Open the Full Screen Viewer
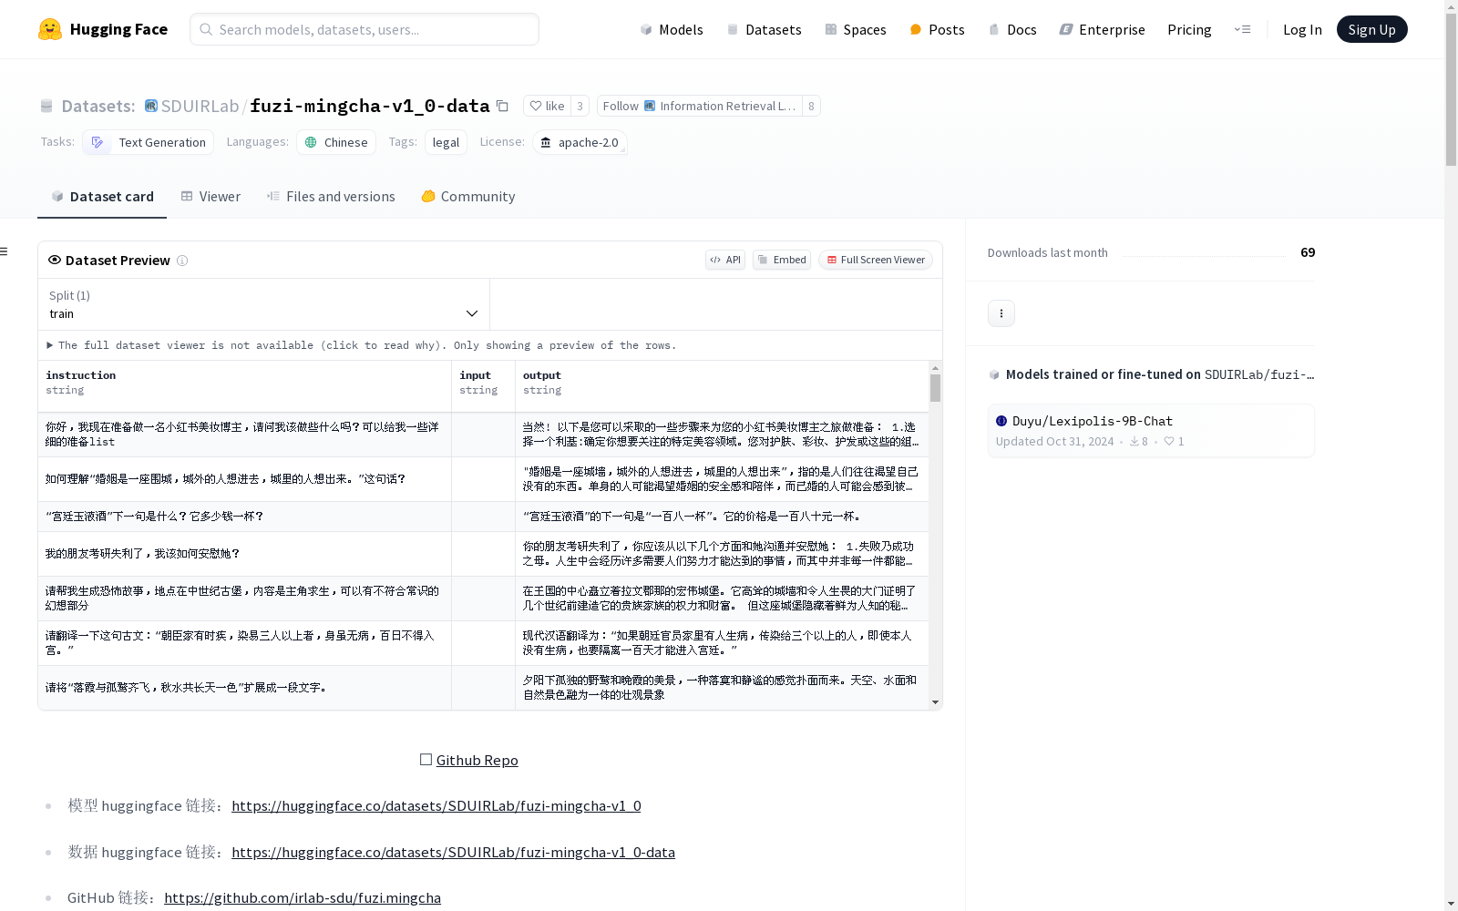This screenshot has width=1458, height=911. tap(876, 260)
